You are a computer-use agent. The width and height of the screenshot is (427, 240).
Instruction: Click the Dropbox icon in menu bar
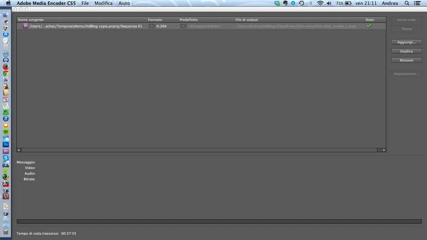pyautogui.click(x=277, y=3)
